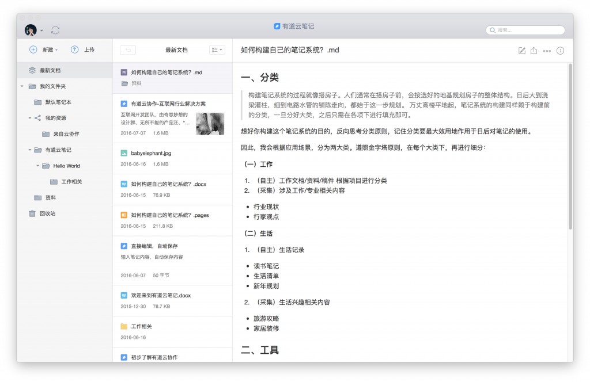Click bullet item 旅游攻略
This screenshot has width=590, height=382.
pos(266,319)
